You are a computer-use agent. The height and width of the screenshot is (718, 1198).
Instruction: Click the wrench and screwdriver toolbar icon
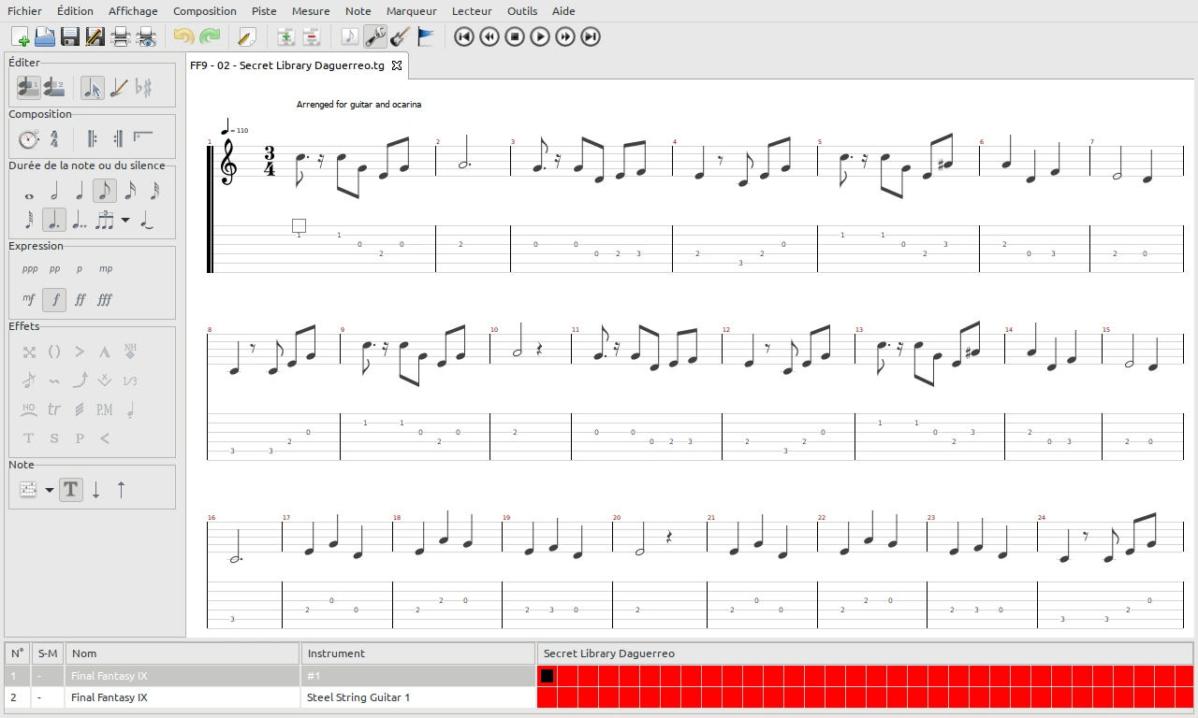tap(374, 36)
